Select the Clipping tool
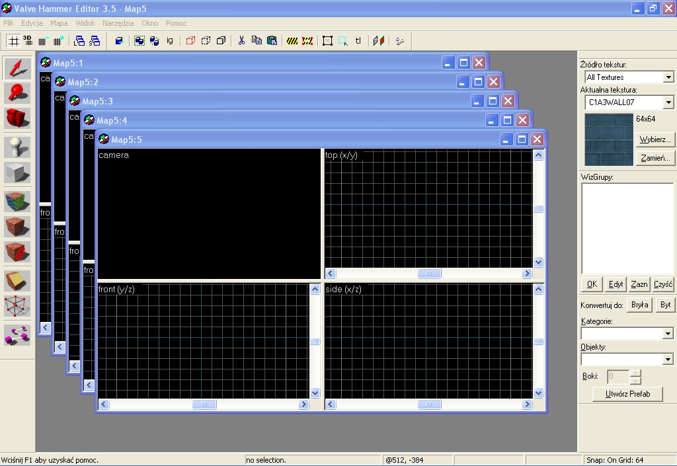This screenshot has height=466, width=677. point(17,281)
